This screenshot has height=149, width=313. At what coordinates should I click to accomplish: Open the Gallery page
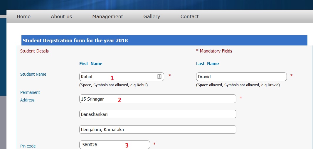152,16
